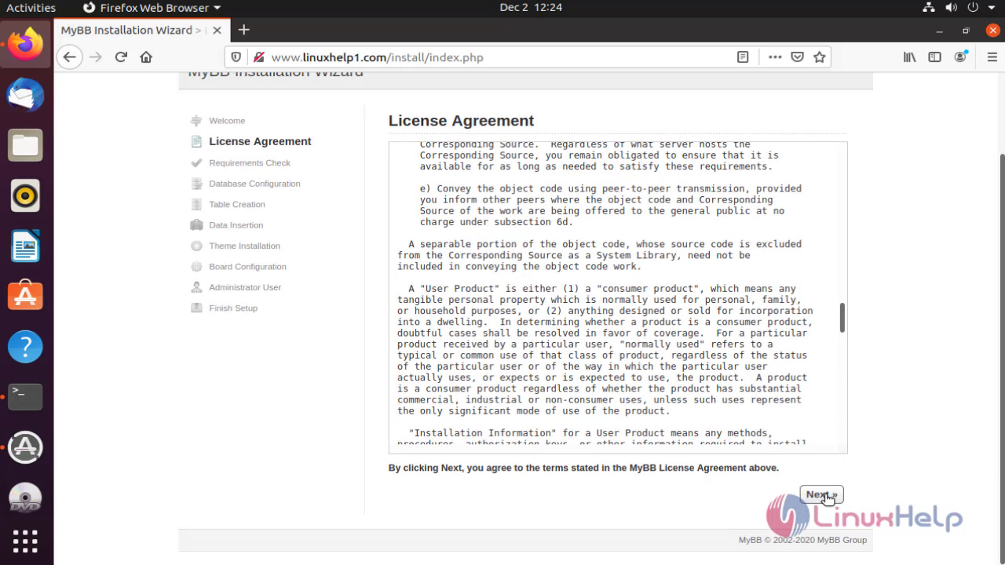Bookmark this page with star icon
Image resolution: width=1005 pixels, height=565 pixels.
coord(820,57)
